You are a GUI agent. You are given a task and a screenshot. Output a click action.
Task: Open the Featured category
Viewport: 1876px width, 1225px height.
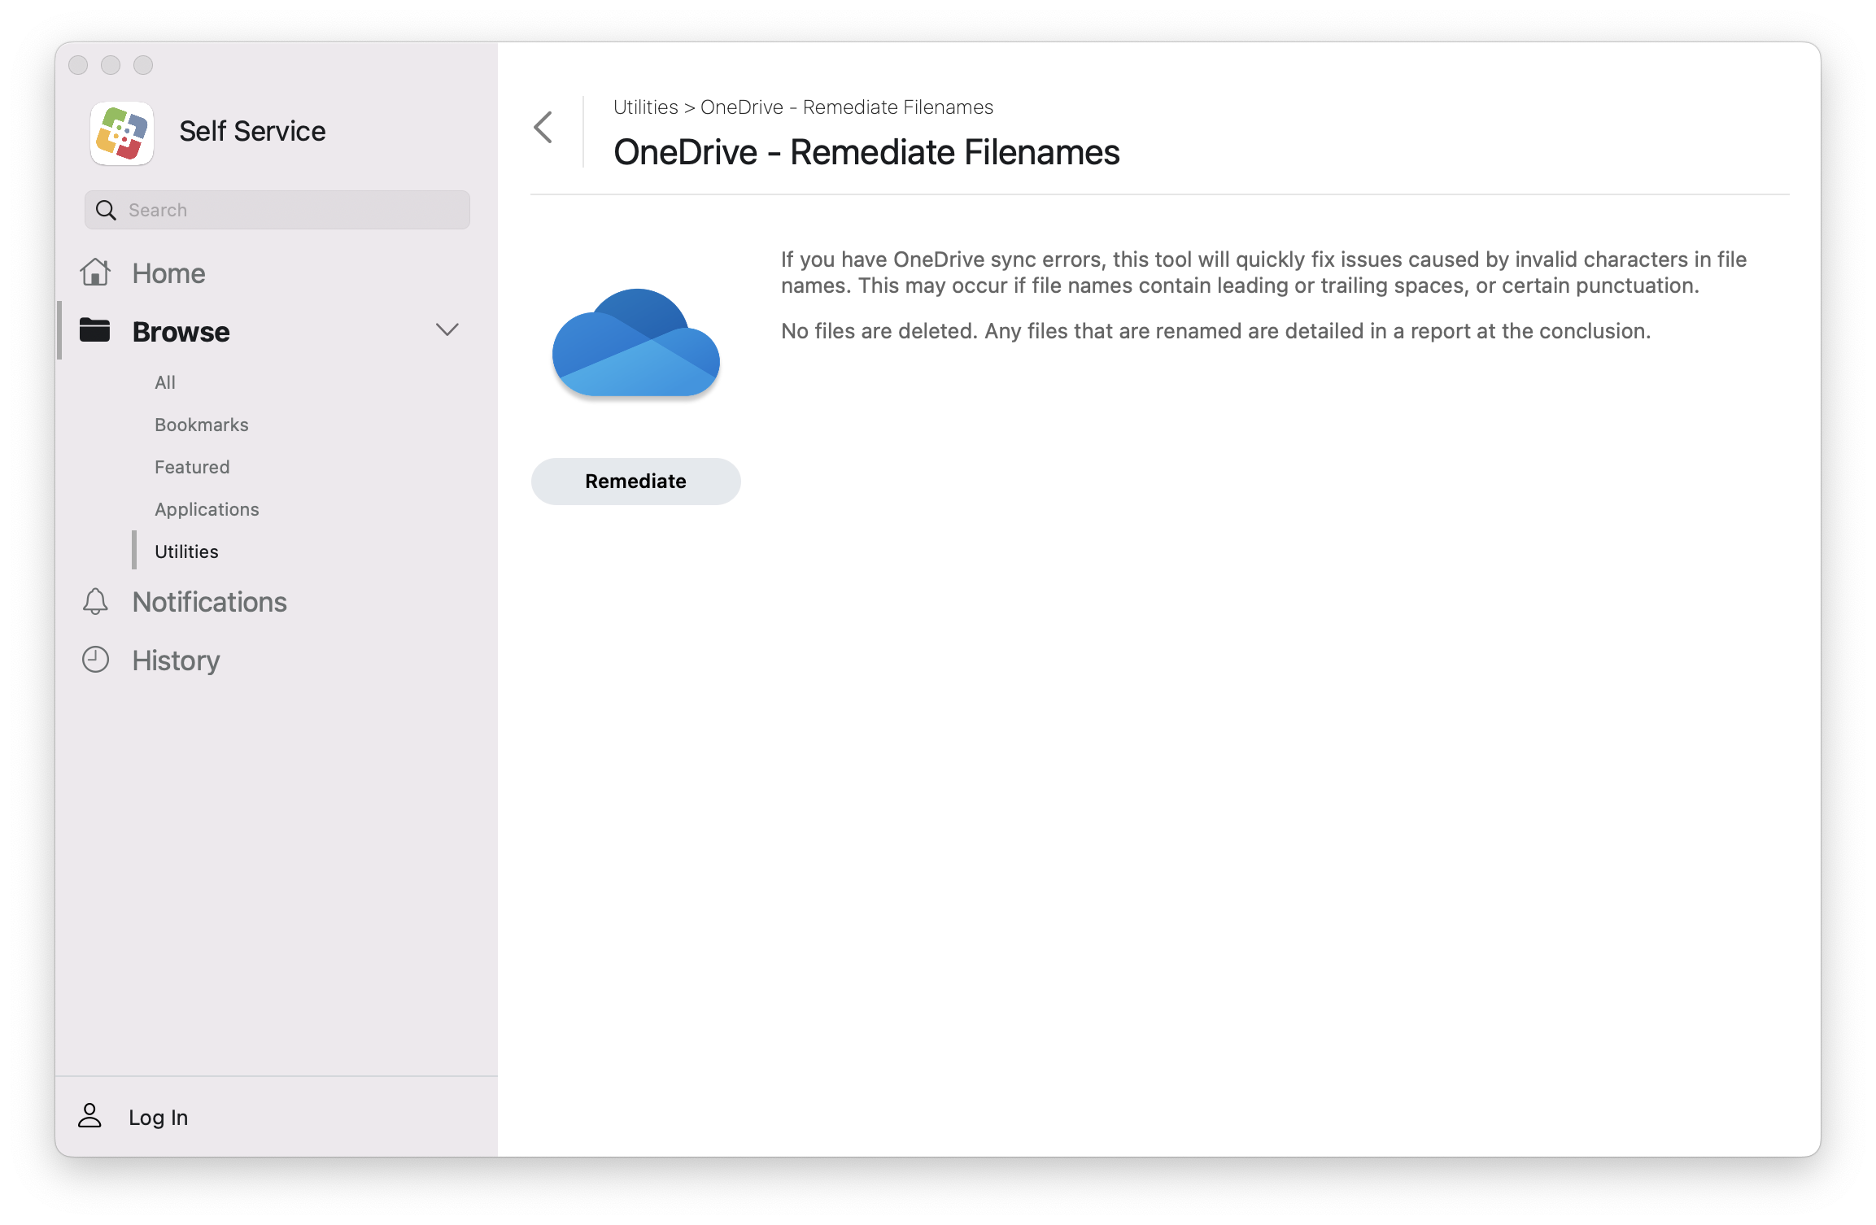click(x=192, y=467)
